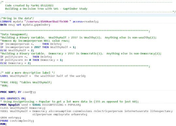Click comment 'Democracy > 2557 is Democratic(1)'

tap(76, 54)
